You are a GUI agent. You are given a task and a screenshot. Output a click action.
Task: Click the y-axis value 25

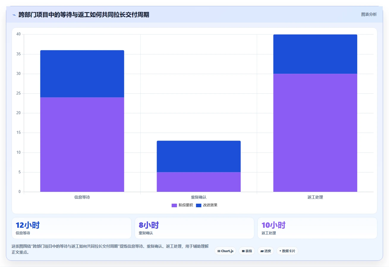18,93
